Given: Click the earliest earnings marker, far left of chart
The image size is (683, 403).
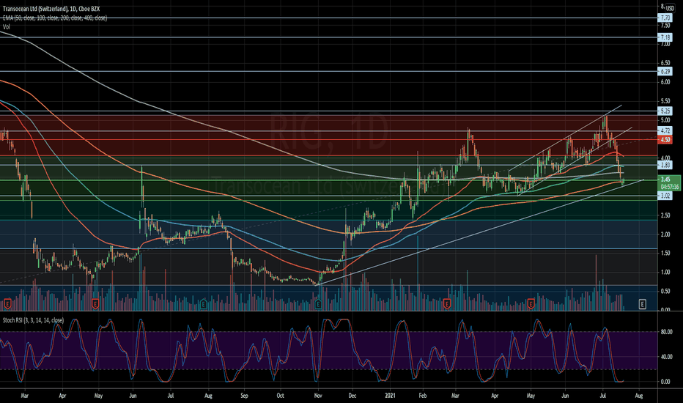Looking at the screenshot, I should pyautogui.click(x=7, y=303).
